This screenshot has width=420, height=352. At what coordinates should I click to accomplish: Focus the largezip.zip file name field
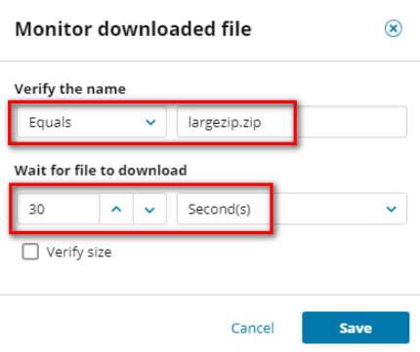coord(292,122)
